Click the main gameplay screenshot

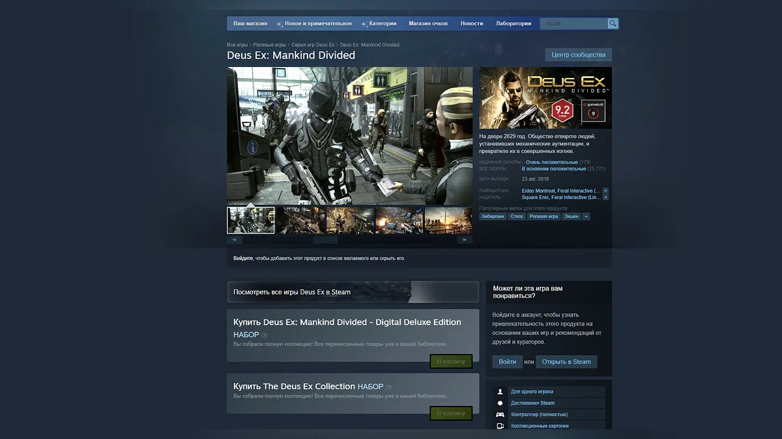tap(350, 136)
